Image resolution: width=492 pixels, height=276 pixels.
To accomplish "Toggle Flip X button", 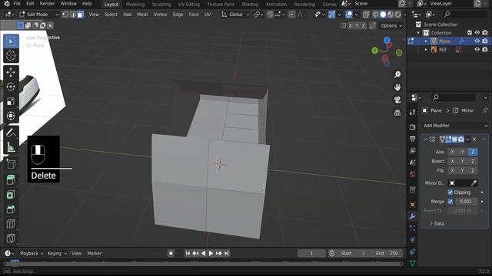I will coord(452,170).
